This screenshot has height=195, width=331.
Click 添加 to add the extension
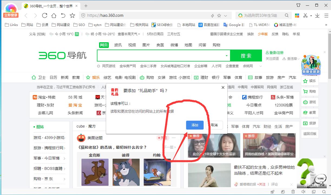(x=195, y=125)
